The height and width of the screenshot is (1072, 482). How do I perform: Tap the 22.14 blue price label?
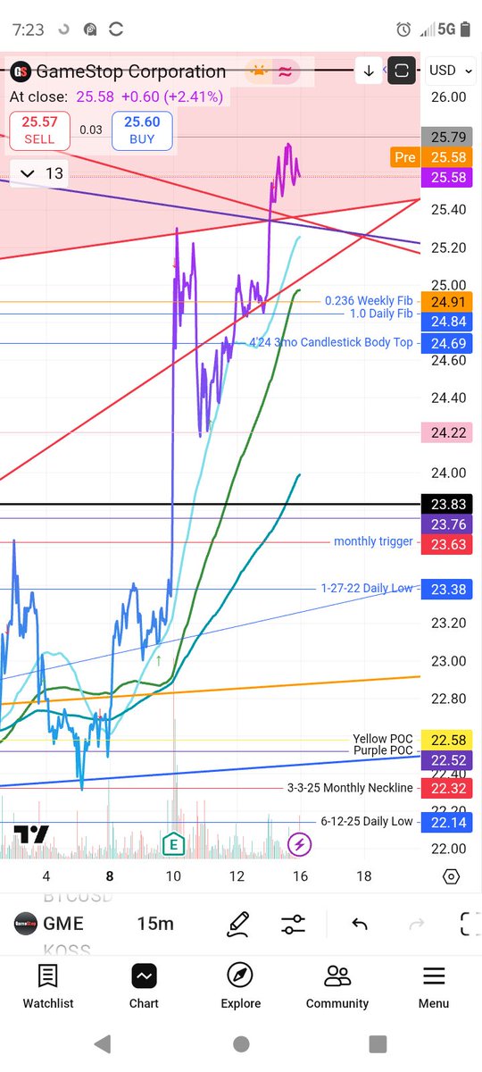coord(448,822)
